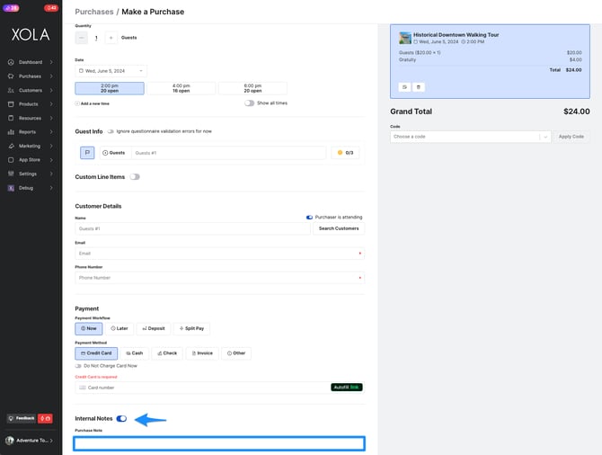Open the Choose a code dropdown

[x=470, y=137]
